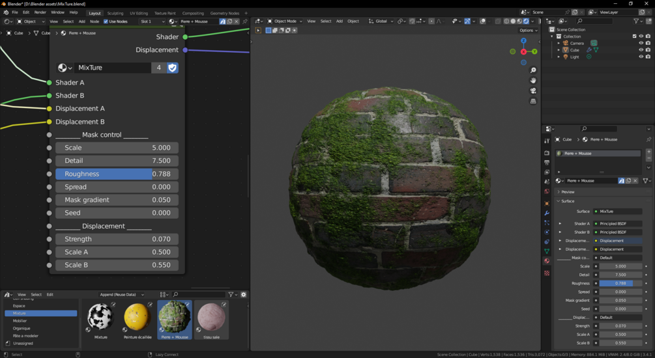Click the green Y axis on navigation gizmo
The height and width of the screenshot is (358, 655).
tap(534, 51)
